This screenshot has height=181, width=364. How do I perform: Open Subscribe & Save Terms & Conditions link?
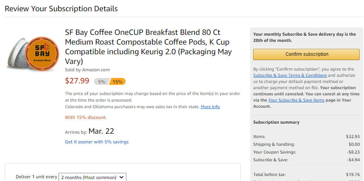tap(290, 75)
